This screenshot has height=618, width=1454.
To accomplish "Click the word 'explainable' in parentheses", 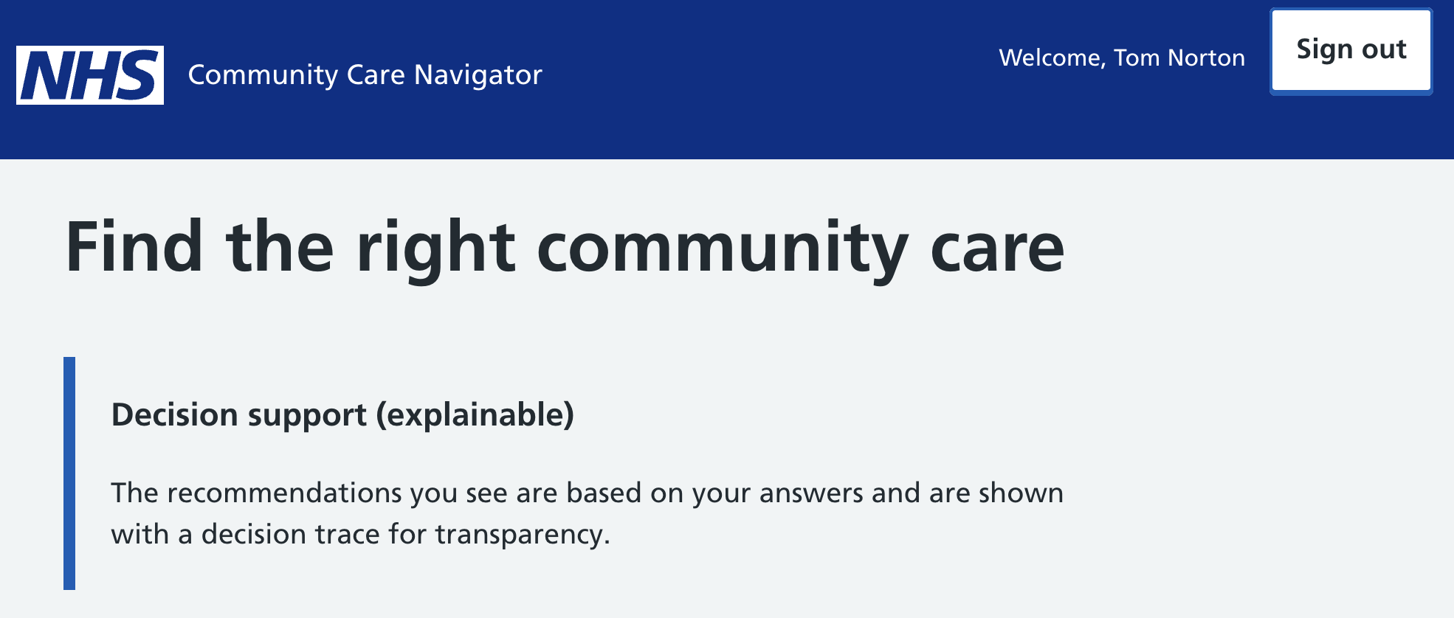I will pos(475,415).
